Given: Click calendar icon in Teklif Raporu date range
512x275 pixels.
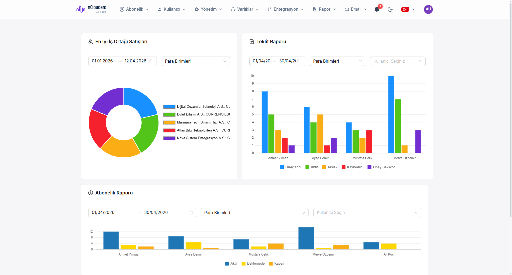Looking at the screenshot, I should click(x=299, y=61).
